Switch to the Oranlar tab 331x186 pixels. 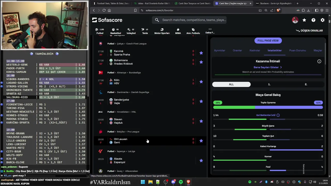(237, 50)
